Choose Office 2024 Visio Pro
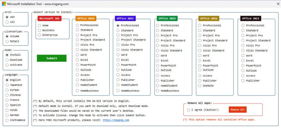Viewport: 281px width, 128px height. pyautogui.click(x=78, y=45)
